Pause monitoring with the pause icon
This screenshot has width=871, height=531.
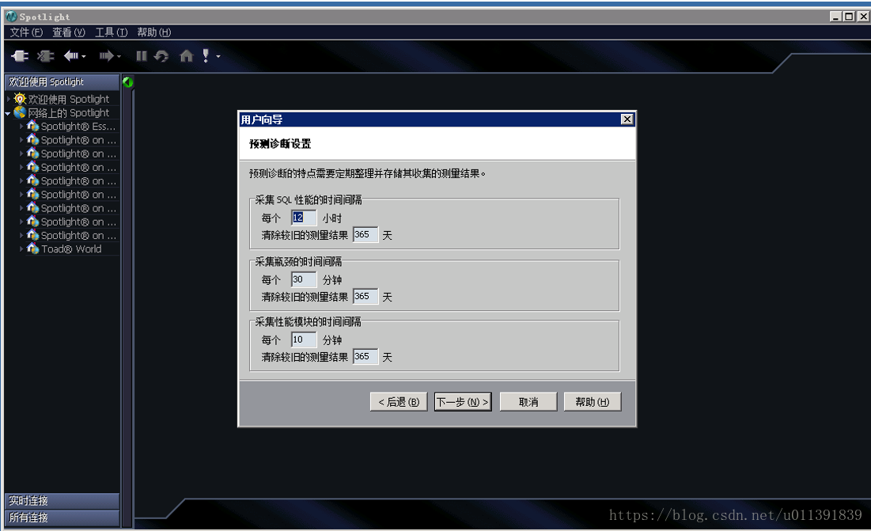142,55
